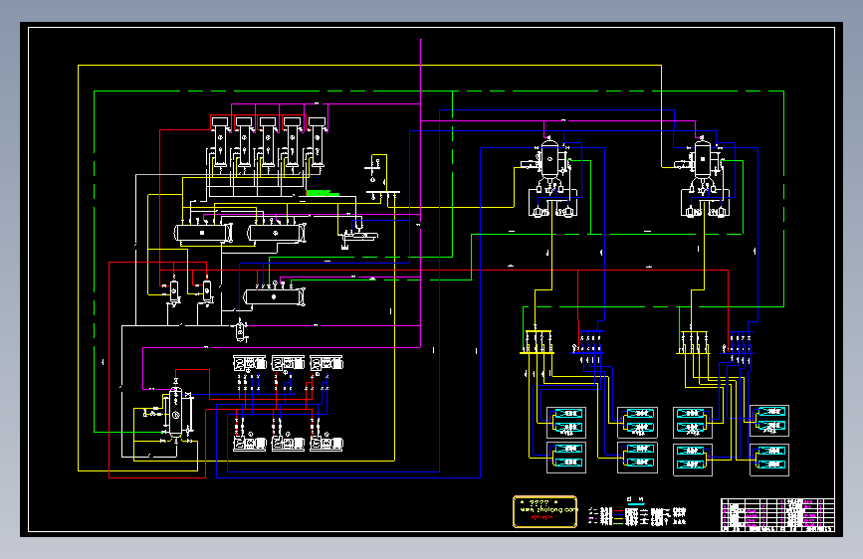This screenshot has width=863, height=559.
Task: Click the last pump unit in lower pump row
Action: point(325,443)
